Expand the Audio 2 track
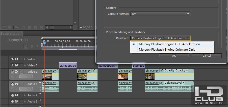Image resolution: width=228 pixels, height=107 pixels. tap(25, 95)
